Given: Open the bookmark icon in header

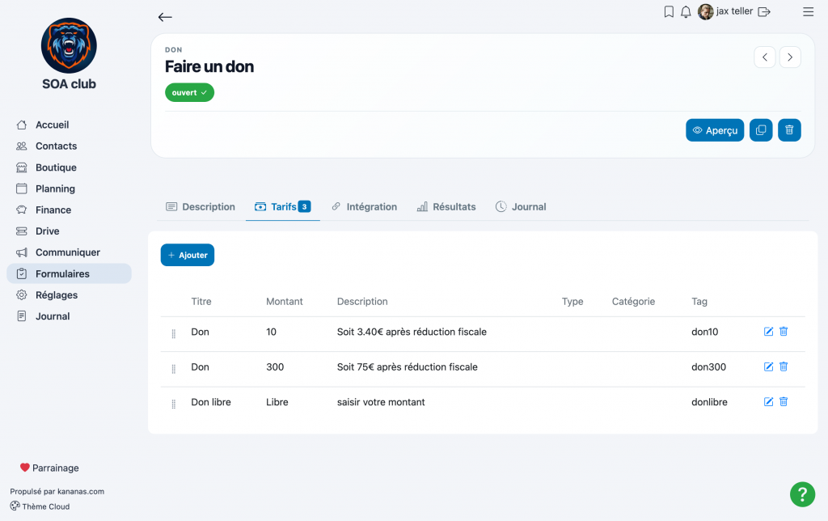Looking at the screenshot, I should [669, 11].
